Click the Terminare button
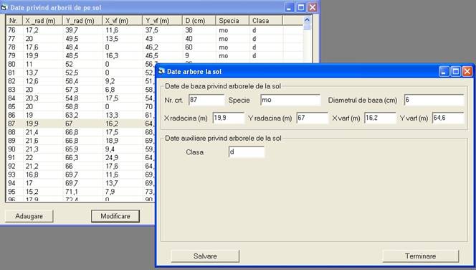 click(x=421, y=256)
